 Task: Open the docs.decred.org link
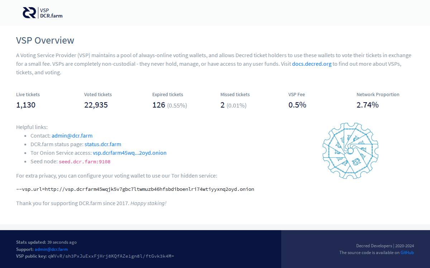(312, 64)
